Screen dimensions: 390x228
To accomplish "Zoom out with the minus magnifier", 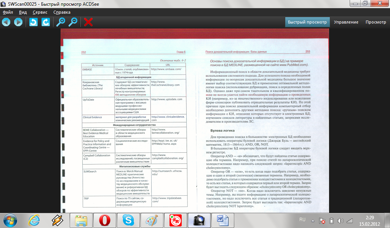I will (x=73, y=22).
